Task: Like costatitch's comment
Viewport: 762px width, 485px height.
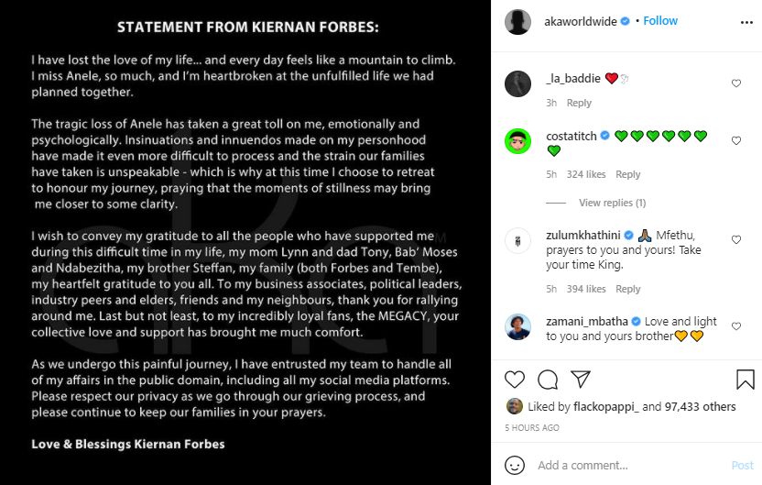Action: [736, 140]
